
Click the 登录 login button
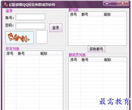click(56, 28)
